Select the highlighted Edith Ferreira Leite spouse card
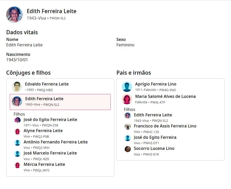The width and height of the screenshot is (231, 189). coord(60,102)
